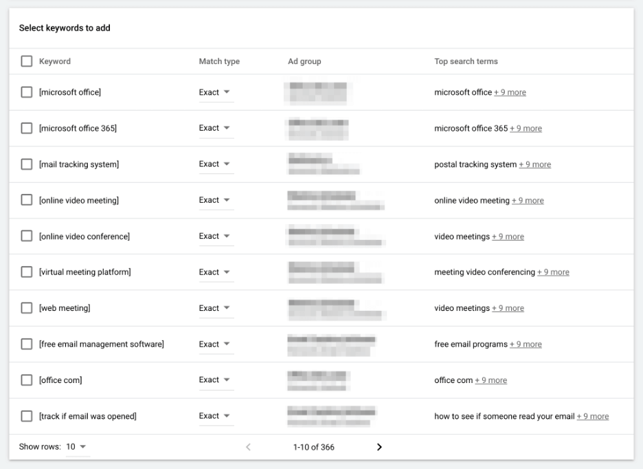Click the '1-10 of 366' page indicator
This screenshot has width=643, height=469.
pyautogui.click(x=314, y=447)
